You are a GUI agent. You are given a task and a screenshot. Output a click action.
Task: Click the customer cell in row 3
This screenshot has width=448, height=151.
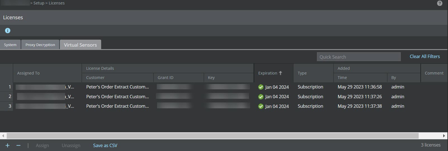117,106
